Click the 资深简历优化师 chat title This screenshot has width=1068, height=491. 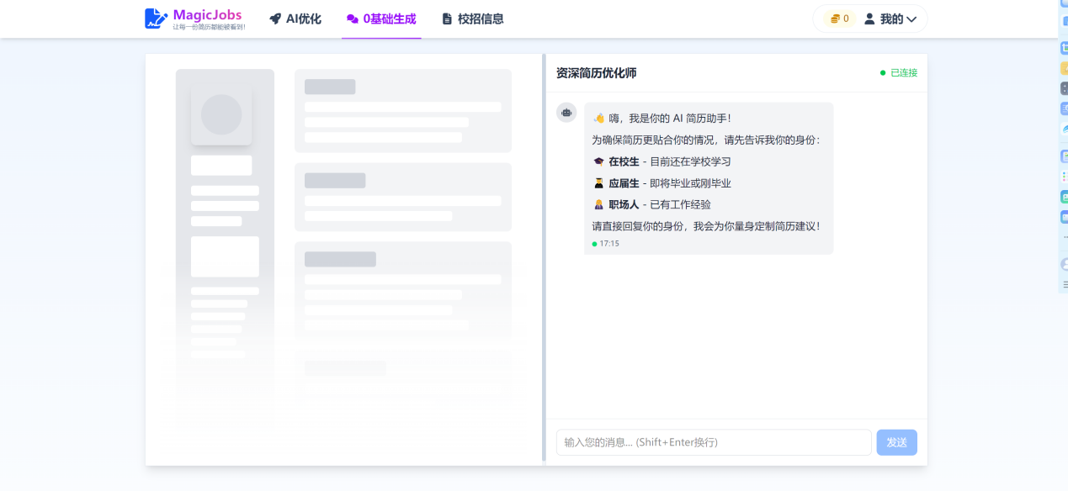[x=596, y=73]
